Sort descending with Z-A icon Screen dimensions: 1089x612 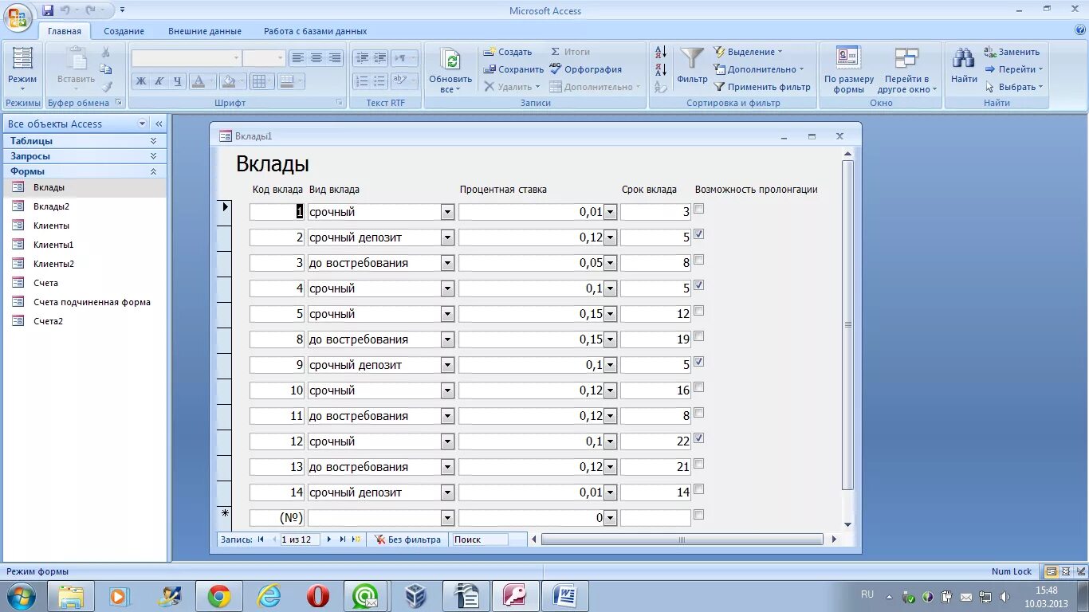[661, 69]
